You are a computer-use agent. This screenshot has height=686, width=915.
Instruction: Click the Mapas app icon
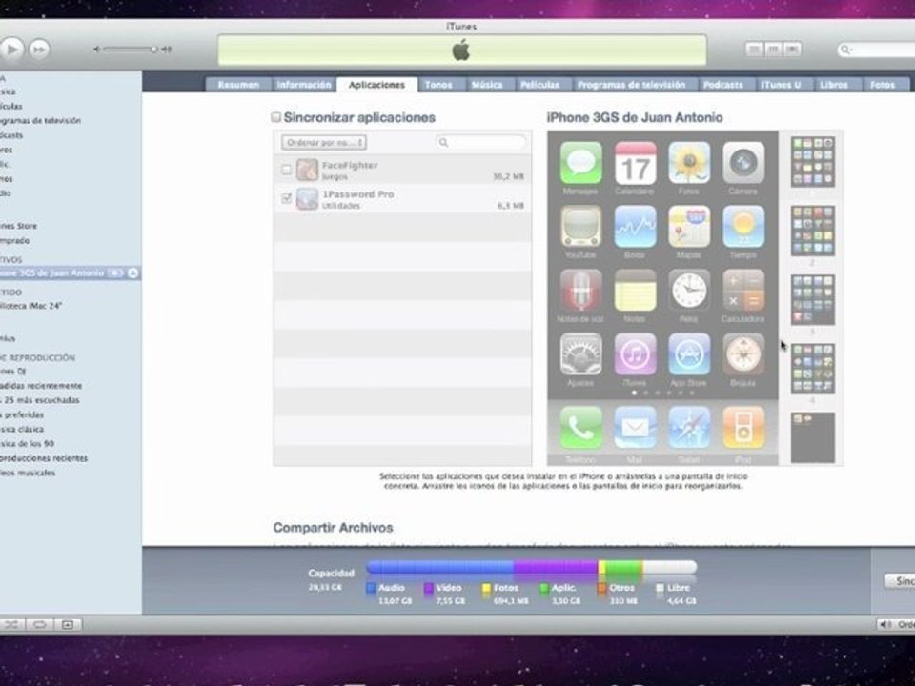(689, 227)
